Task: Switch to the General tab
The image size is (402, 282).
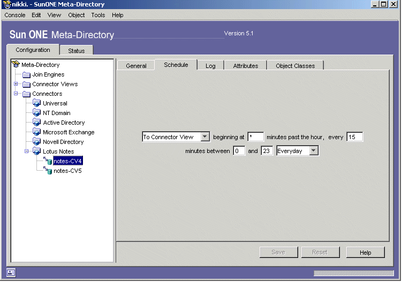Action: tap(136, 66)
